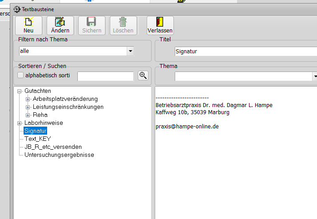Screen dimensions: 317x219
Task: Enable the alphabetisch sortiert checkbox
Action: point(20,75)
